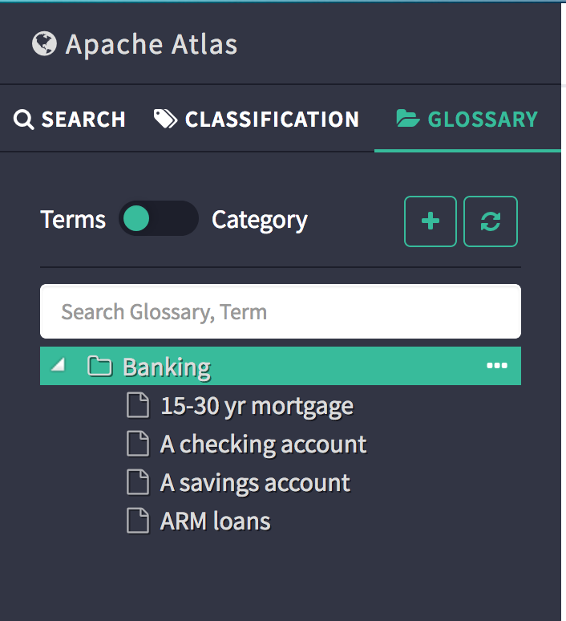Select the ARM loans term label
Image resolution: width=566 pixels, height=621 pixels.
215,522
